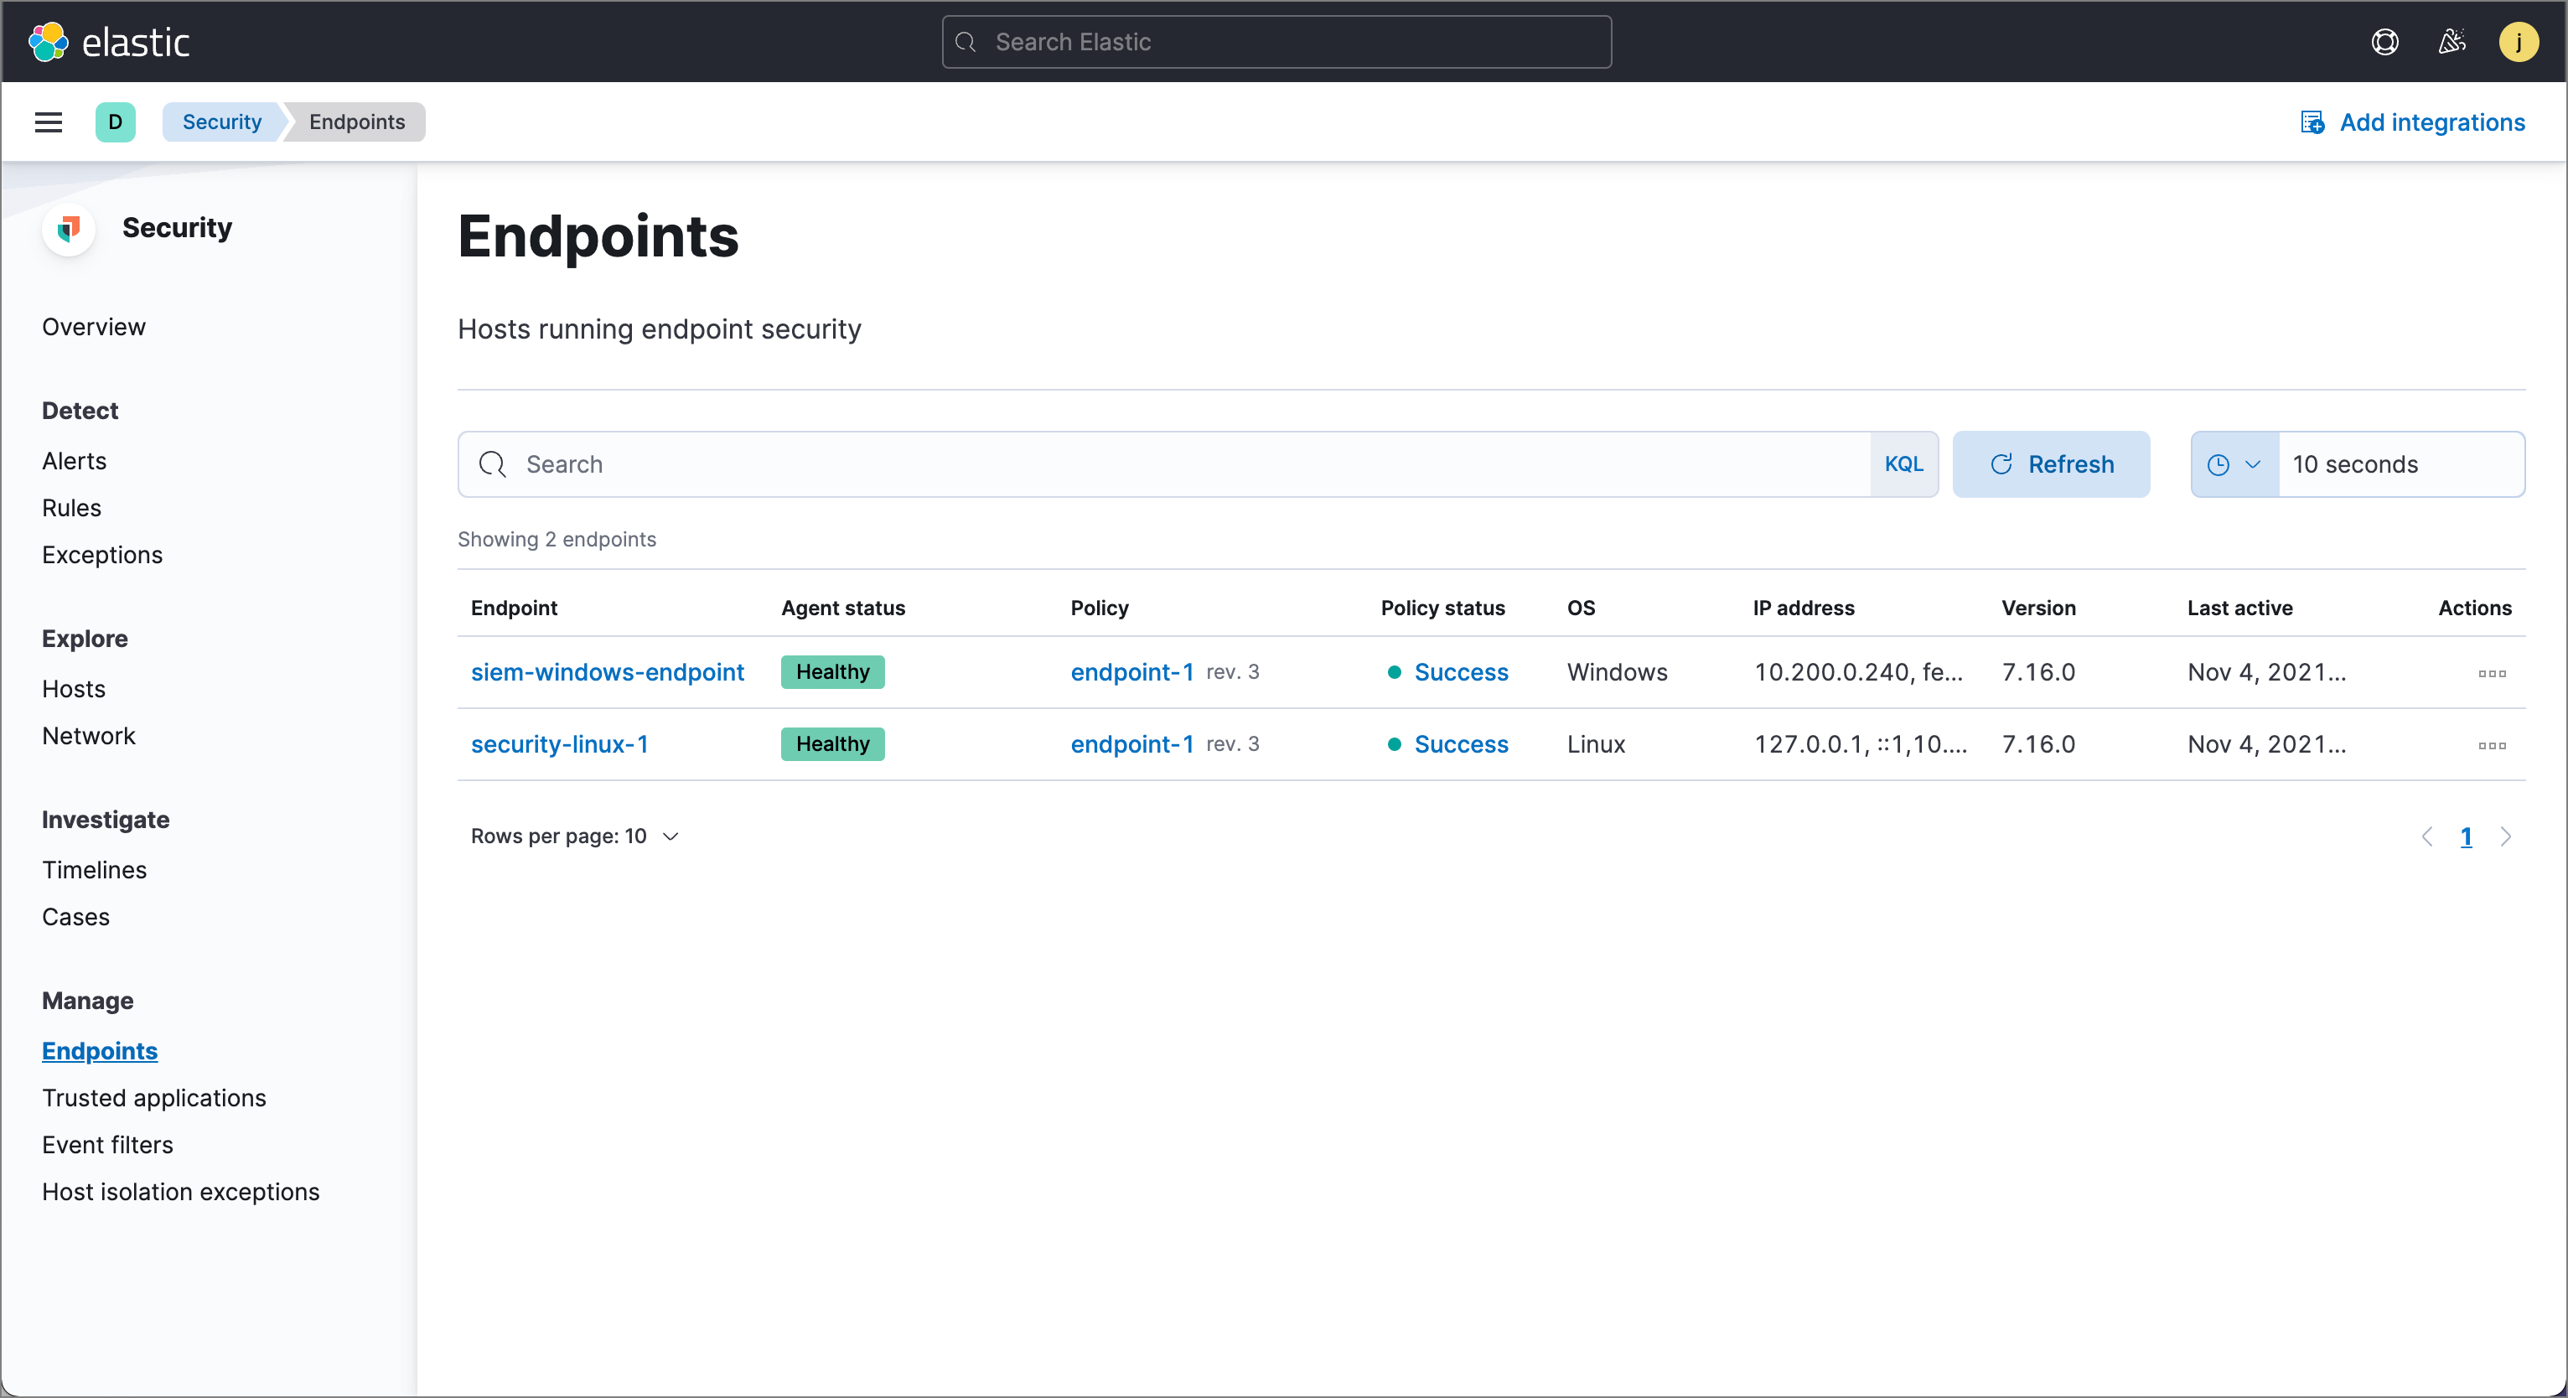Click the Trusted applications link in sidebar
The image size is (2568, 1398).
(x=153, y=1097)
